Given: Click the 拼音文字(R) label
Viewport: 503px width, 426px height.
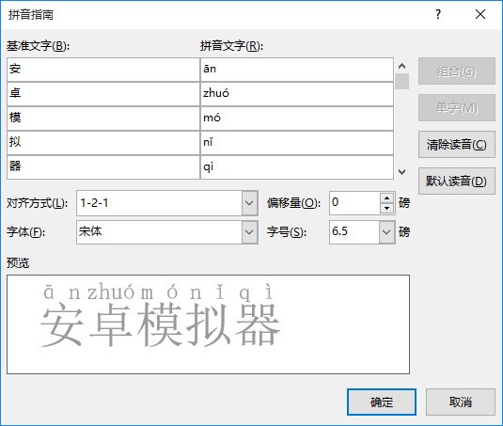Looking at the screenshot, I should click(x=231, y=46).
